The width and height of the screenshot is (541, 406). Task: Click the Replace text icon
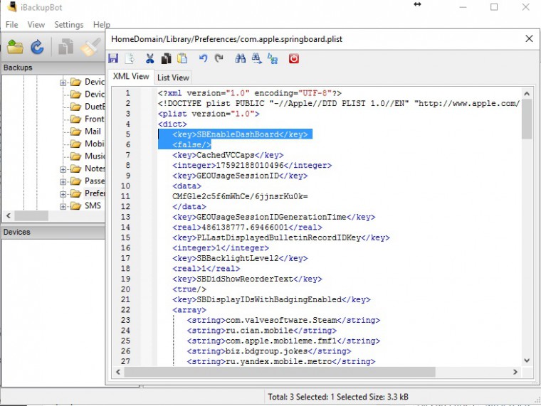pyautogui.click(x=272, y=59)
